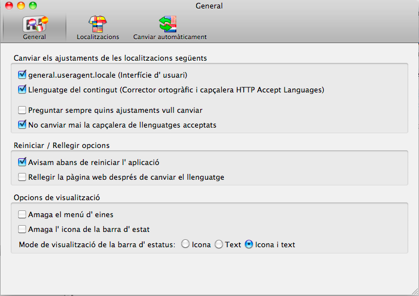Screen dimensions: 419x296
Task: Check Amaga l'icona de la barra d'estat
Action: [22, 229]
